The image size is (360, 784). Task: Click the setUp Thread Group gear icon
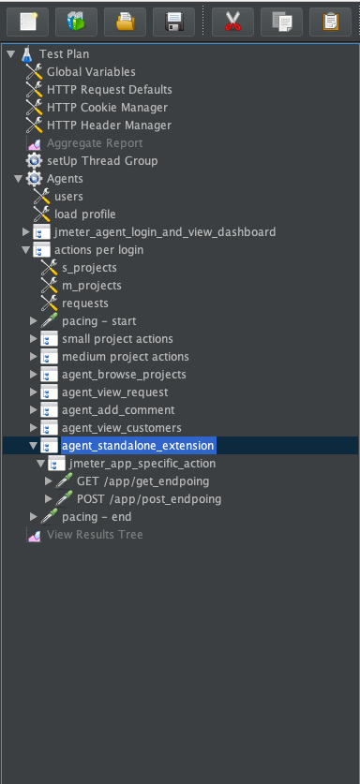(34, 161)
